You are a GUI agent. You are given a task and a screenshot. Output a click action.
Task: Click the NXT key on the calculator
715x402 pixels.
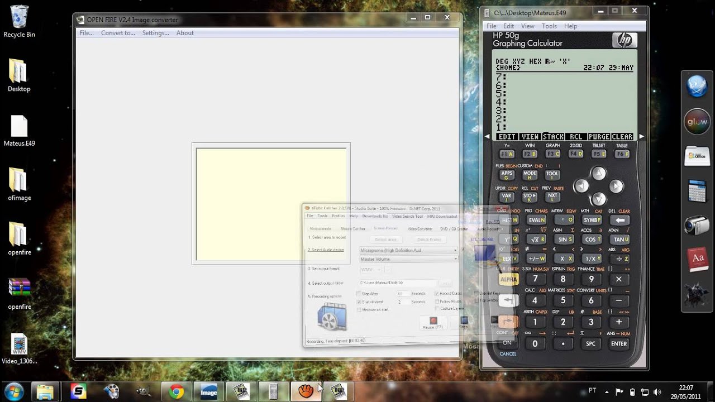point(552,196)
